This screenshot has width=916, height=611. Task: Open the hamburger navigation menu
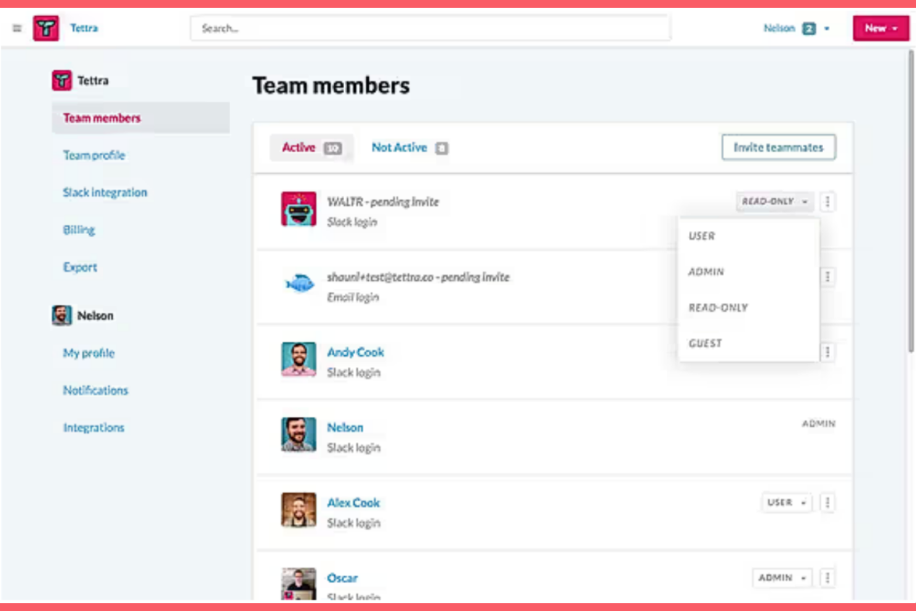[x=17, y=28]
